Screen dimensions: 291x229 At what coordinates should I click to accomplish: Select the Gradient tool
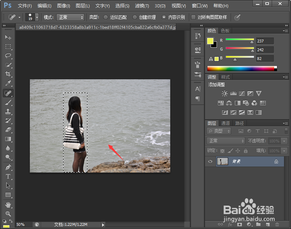click(x=8, y=139)
